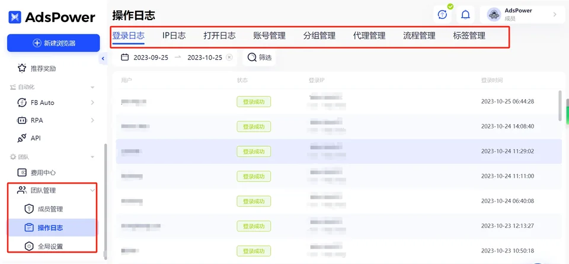Switch to the 分组管理 tab
569x264 pixels.
click(x=319, y=36)
